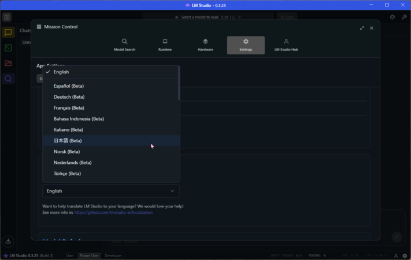
Task: Choose Nederlands (Beta) language
Action: pyautogui.click(x=111, y=163)
